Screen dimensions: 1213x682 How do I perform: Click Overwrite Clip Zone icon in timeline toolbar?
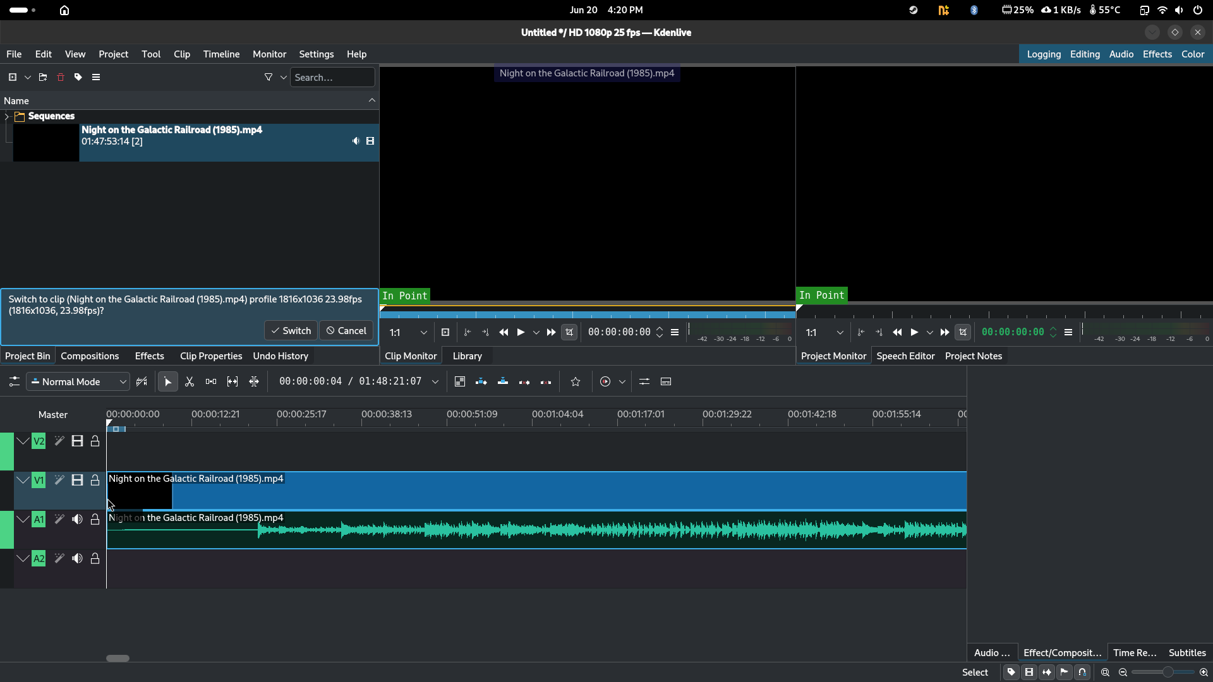tap(503, 382)
